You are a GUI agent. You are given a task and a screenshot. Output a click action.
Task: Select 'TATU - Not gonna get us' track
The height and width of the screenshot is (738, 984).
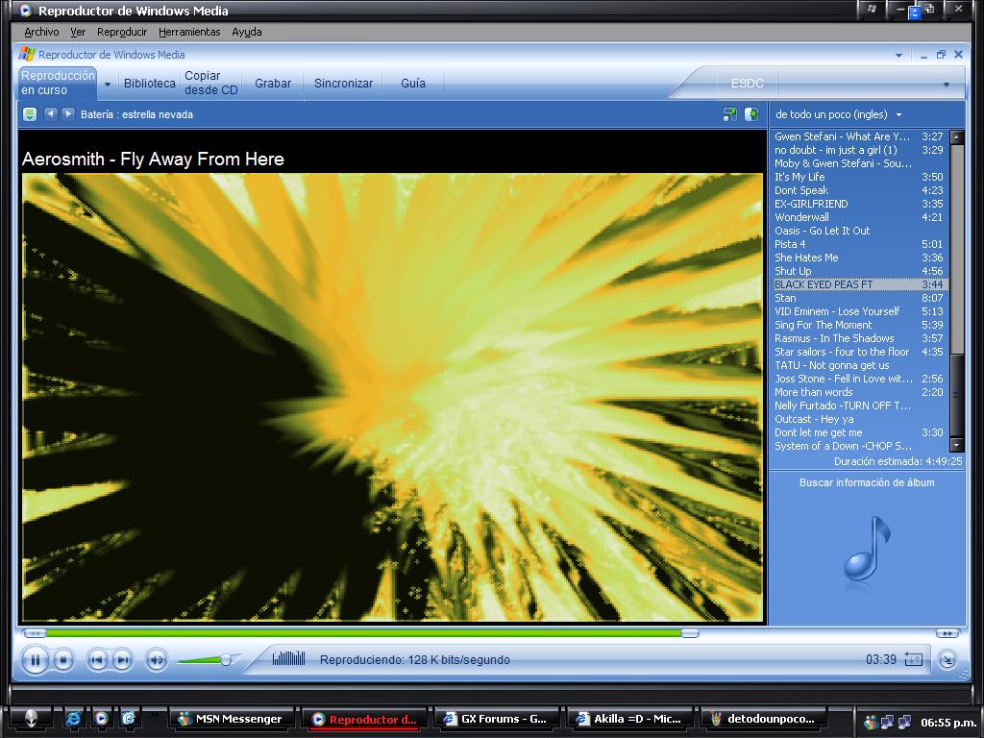(x=859, y=365)
